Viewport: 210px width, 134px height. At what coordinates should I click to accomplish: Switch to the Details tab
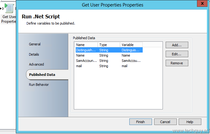(x=34, y=54)
